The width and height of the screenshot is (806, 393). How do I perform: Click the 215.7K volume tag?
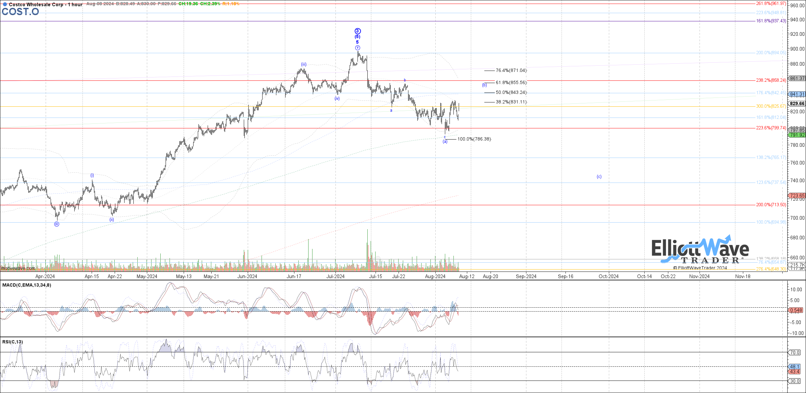pos(797,265)
